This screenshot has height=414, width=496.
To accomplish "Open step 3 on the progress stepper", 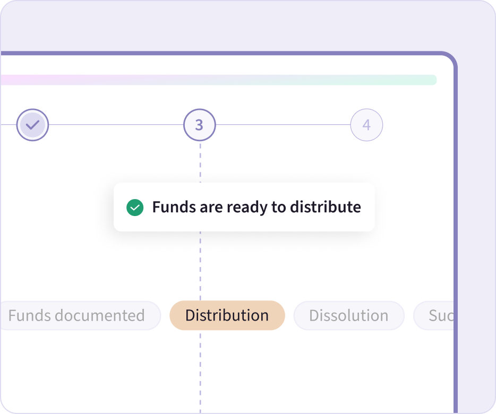I will [x=199, y=125].
